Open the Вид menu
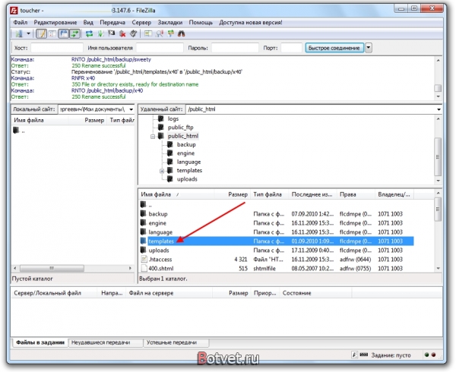 (88, 22)
